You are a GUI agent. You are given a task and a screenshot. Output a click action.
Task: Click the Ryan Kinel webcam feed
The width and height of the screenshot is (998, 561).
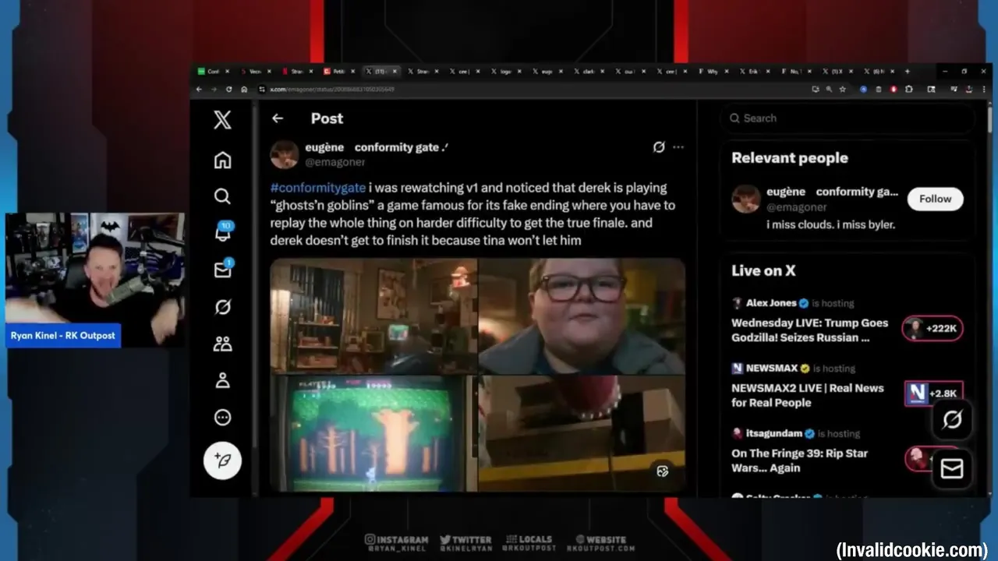(x=95, y=280)
